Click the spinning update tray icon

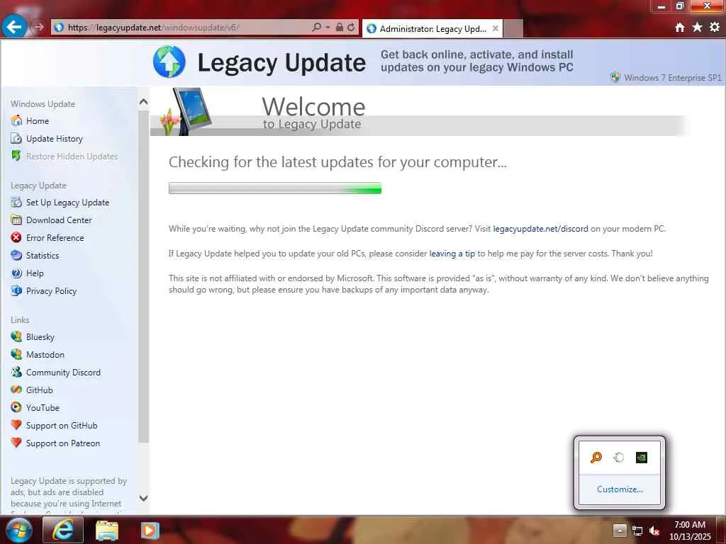point(618,458)
